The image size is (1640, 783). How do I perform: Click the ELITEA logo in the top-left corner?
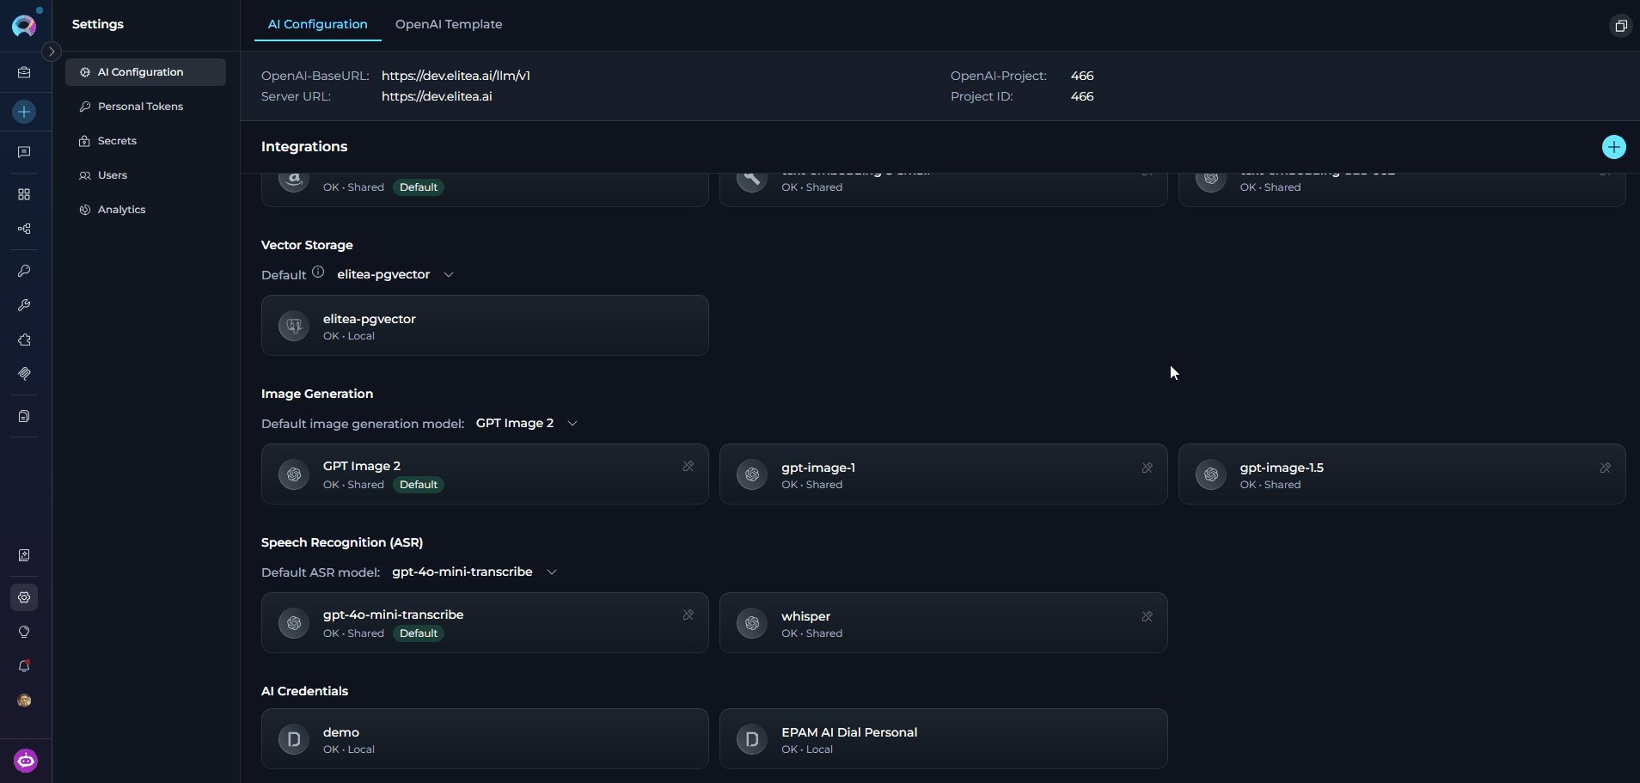pos(24,25)
